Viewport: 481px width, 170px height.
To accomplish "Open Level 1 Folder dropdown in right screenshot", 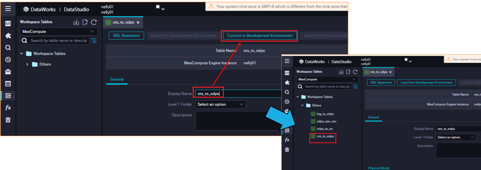I will (456, 137).
